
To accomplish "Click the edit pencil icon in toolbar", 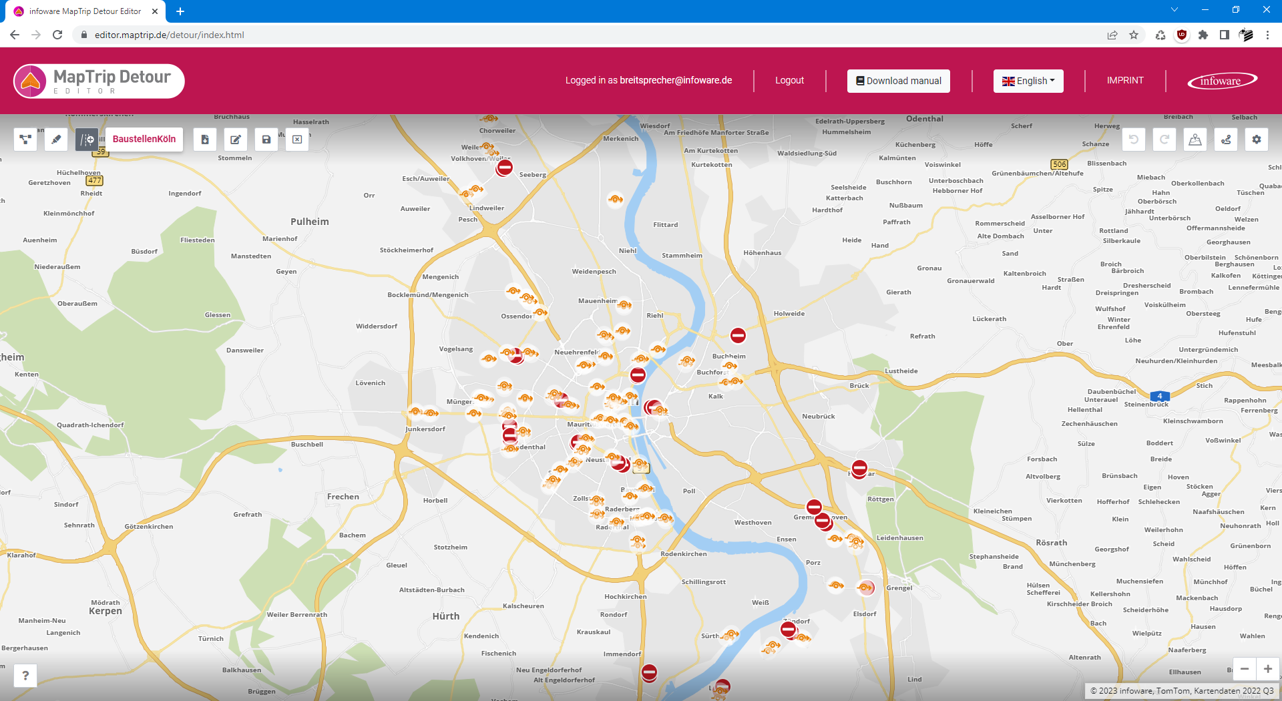I will click(x=236, y=140).
